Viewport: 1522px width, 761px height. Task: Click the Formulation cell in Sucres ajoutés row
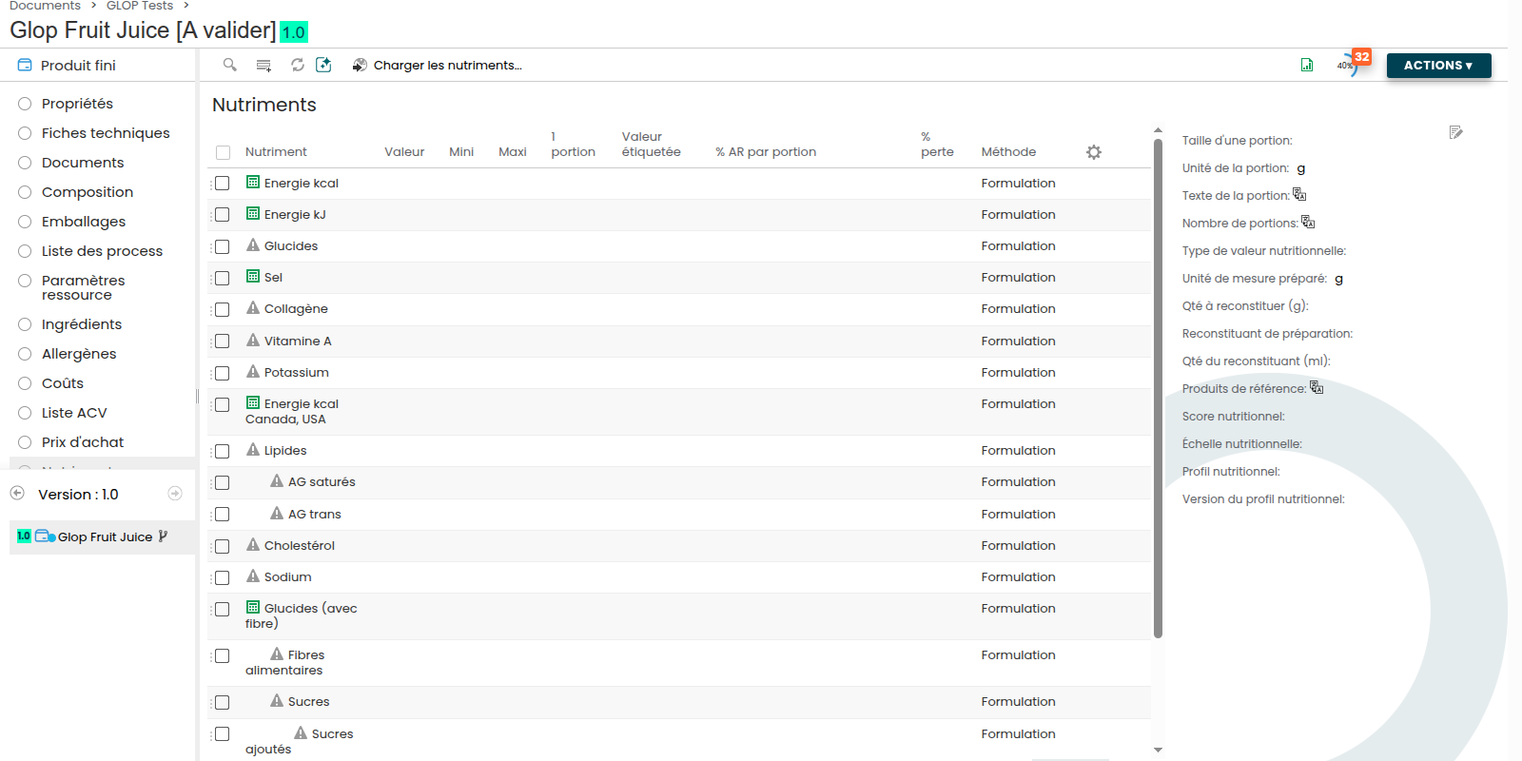point(1018,733)
